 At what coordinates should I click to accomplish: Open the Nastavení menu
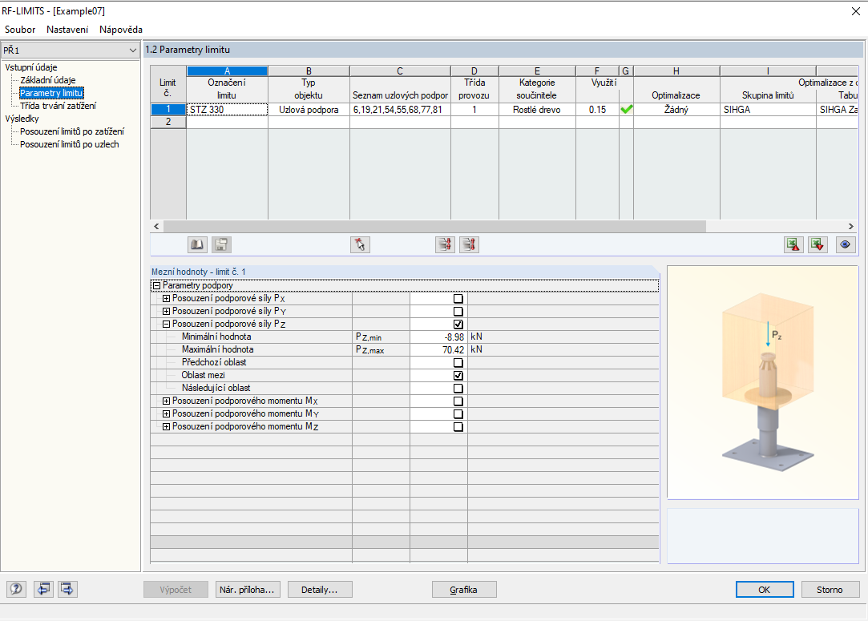[x=67, y=30]
